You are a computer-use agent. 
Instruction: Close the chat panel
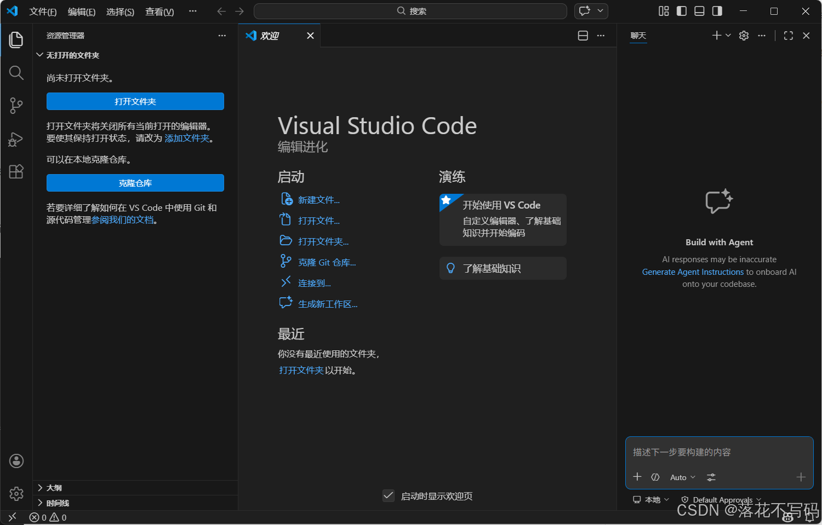[806, 36]
